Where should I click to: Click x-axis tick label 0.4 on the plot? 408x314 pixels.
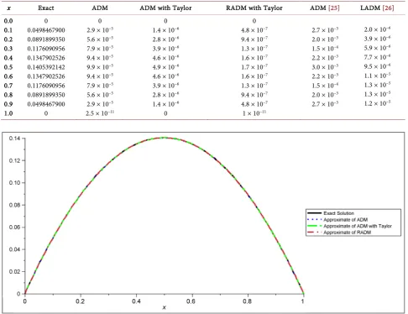coord(136,301)
